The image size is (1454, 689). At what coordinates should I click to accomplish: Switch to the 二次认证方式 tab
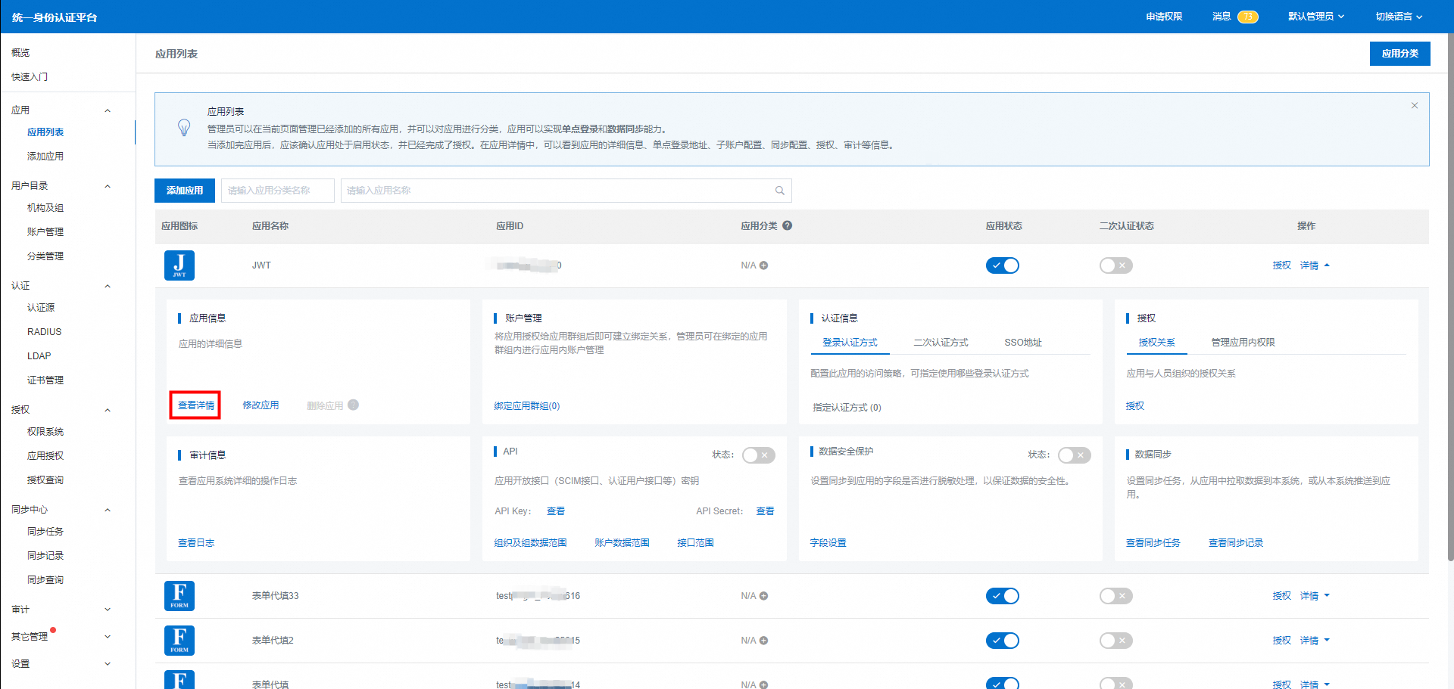pyautogui.click(x=941, y=343)
